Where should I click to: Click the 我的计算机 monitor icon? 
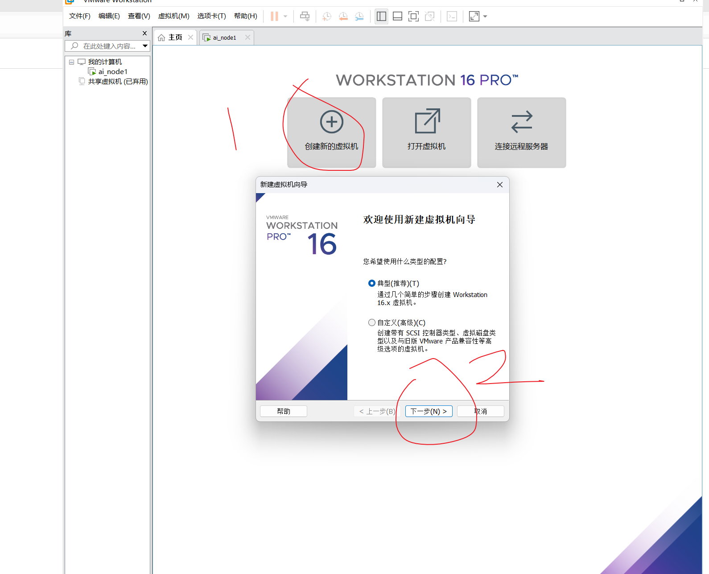(x=82, y=62)
